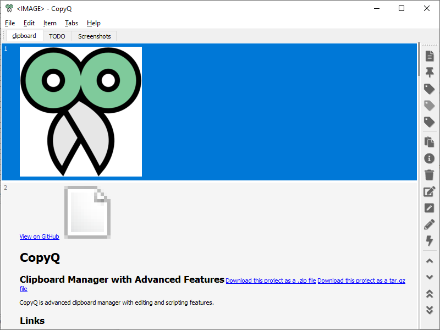This screenshot has width=440, height=330.
Task: Move item to bottom with double-down chevron
Action: tap(430, 310)
